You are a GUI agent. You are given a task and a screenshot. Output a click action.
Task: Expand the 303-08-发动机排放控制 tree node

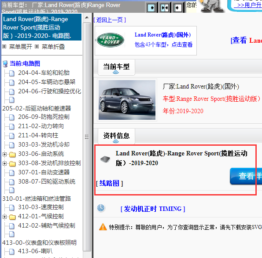coord(5,163)
